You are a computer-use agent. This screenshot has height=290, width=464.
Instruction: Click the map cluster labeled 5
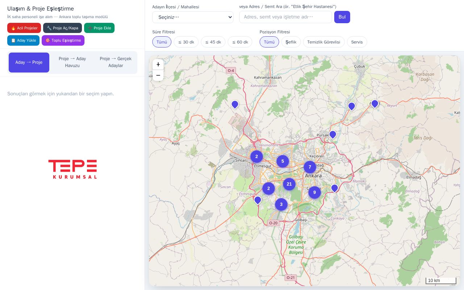point(283,161)
